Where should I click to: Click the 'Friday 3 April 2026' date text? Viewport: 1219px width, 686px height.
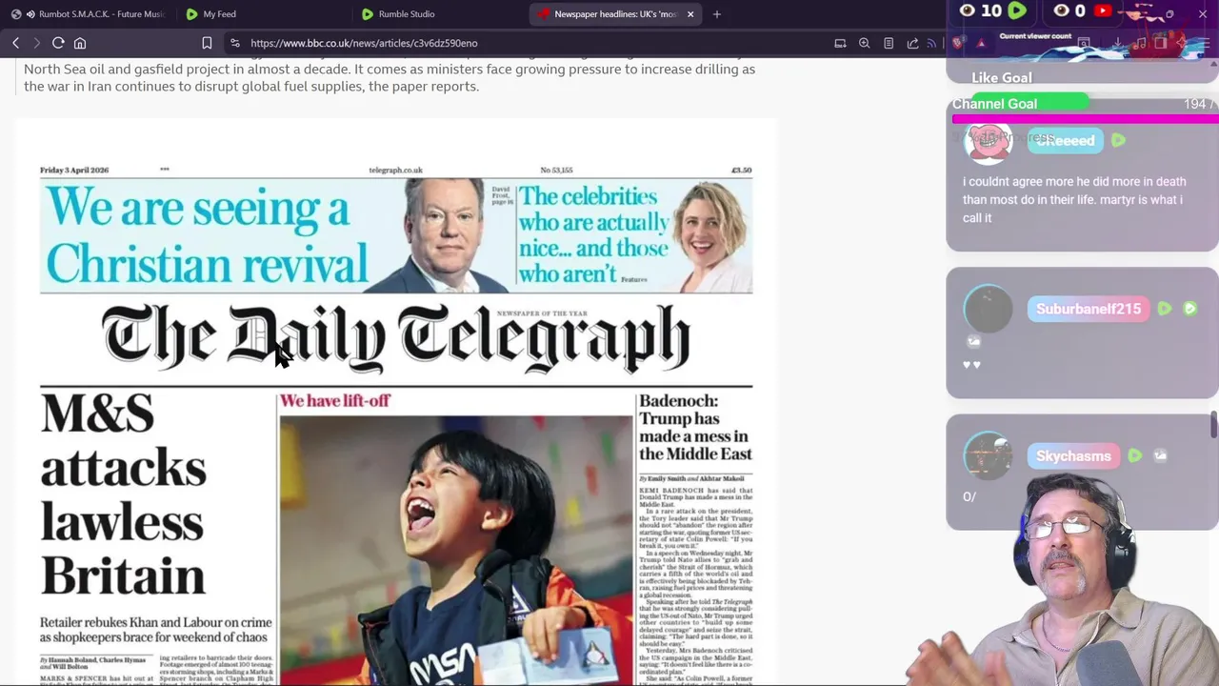point(74,171)
